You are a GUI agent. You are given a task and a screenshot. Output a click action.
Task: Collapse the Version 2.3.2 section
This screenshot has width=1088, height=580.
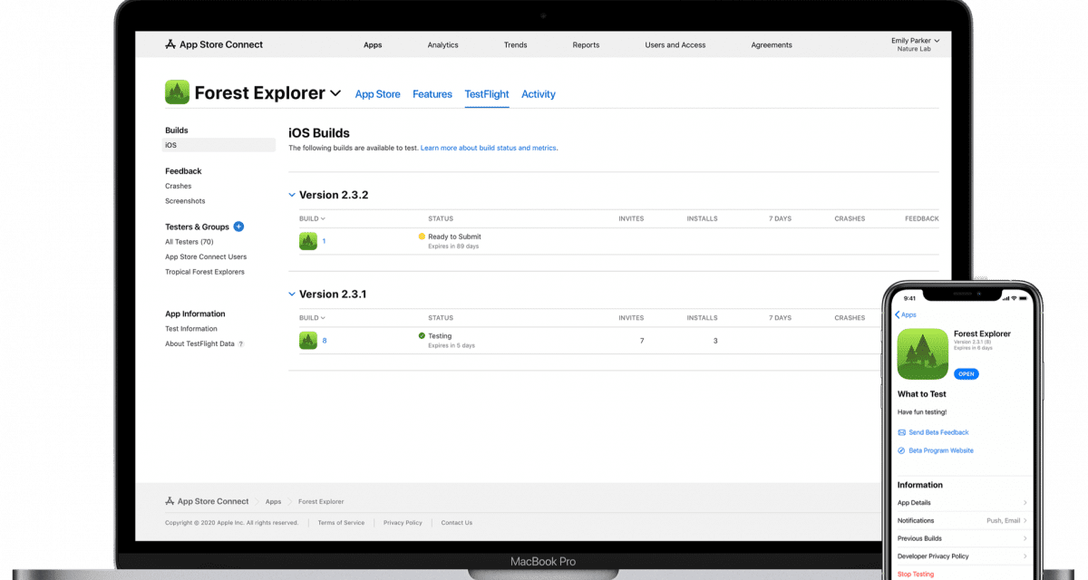[292, 195]
